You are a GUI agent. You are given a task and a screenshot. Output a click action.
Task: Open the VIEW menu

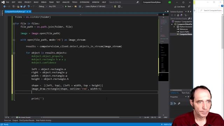click(x=20, y=2)
